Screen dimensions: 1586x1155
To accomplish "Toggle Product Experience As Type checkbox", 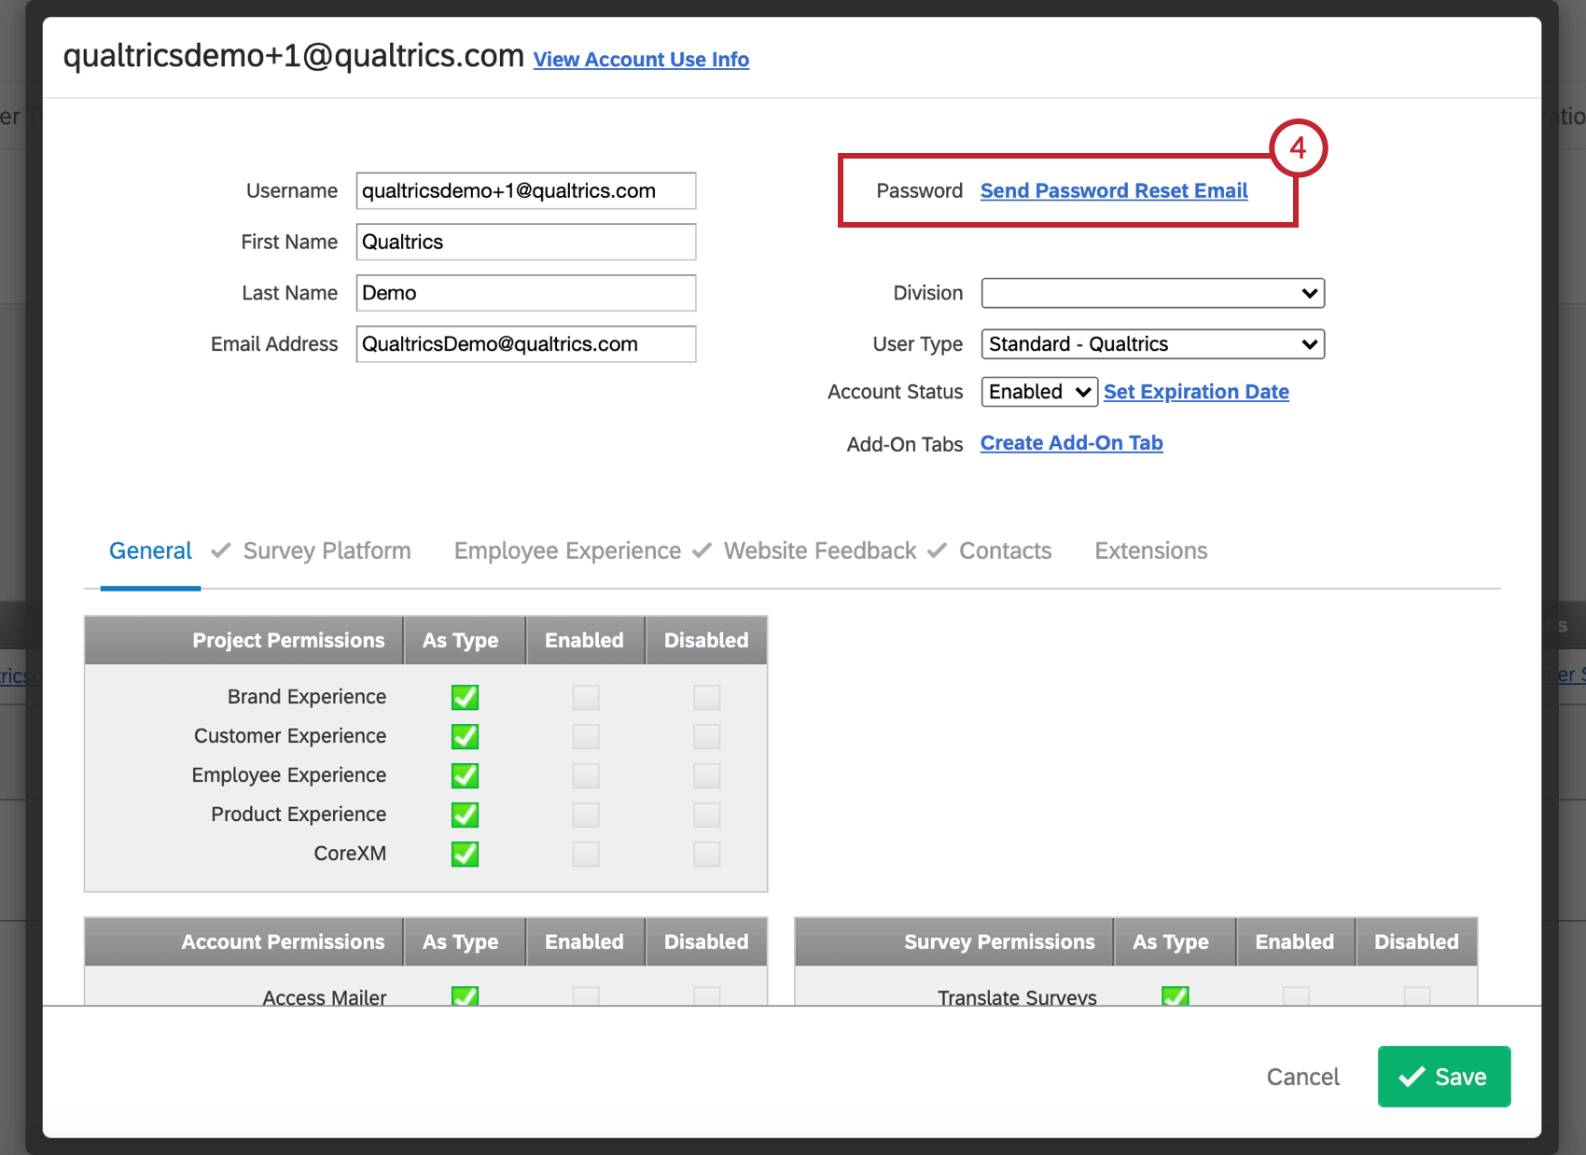I will pyautogui.click(x=465, y=814).
